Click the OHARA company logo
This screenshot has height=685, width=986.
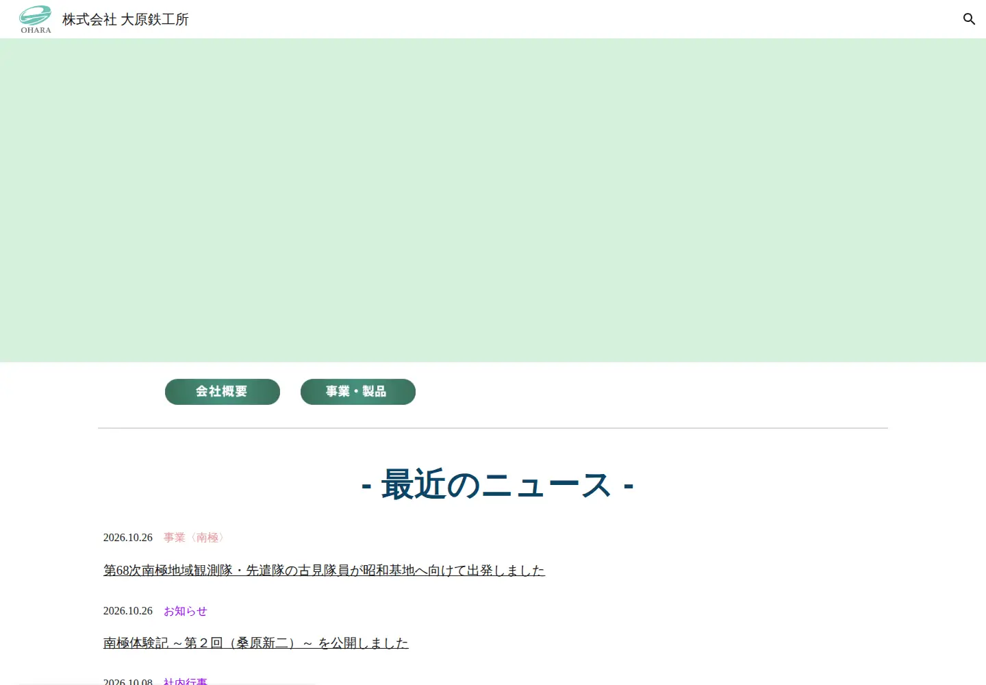coord(35,19)
